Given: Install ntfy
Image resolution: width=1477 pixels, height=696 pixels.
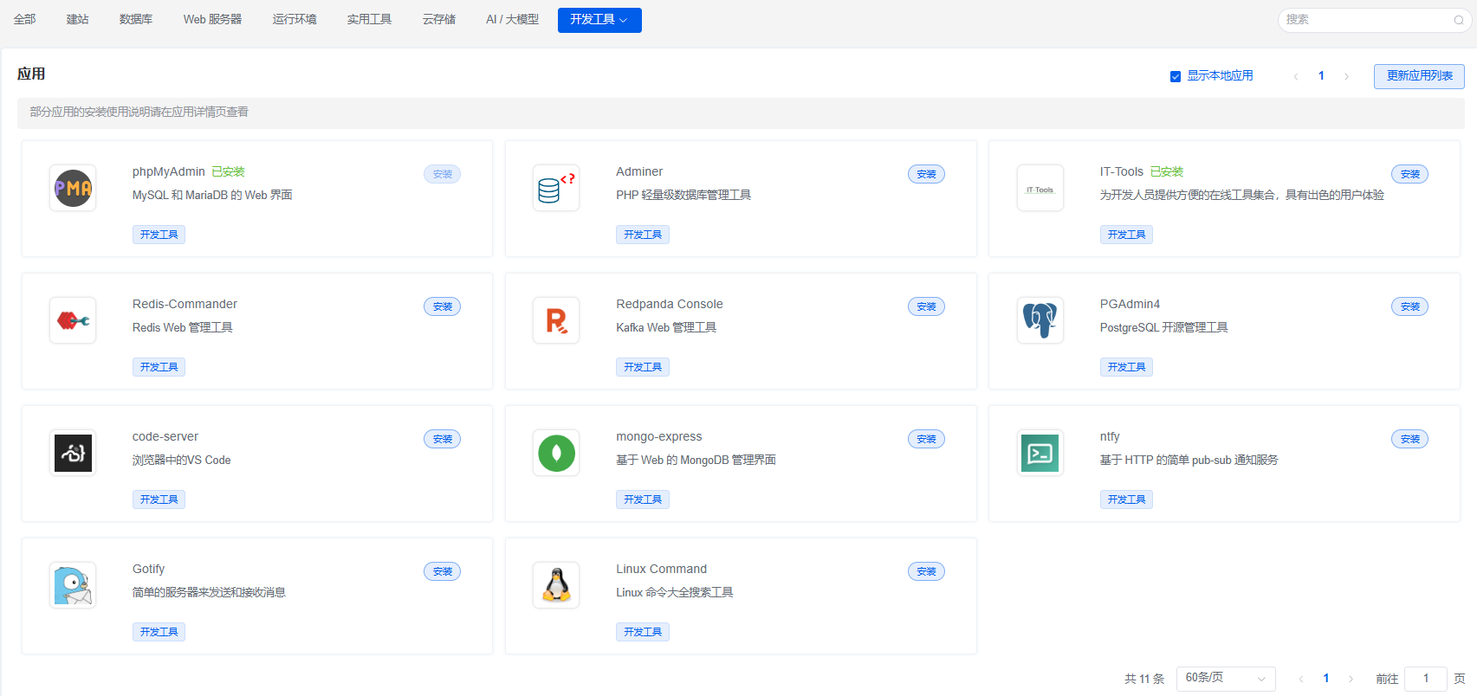Looking at the screenshot, I should [x=1409, y=439].
